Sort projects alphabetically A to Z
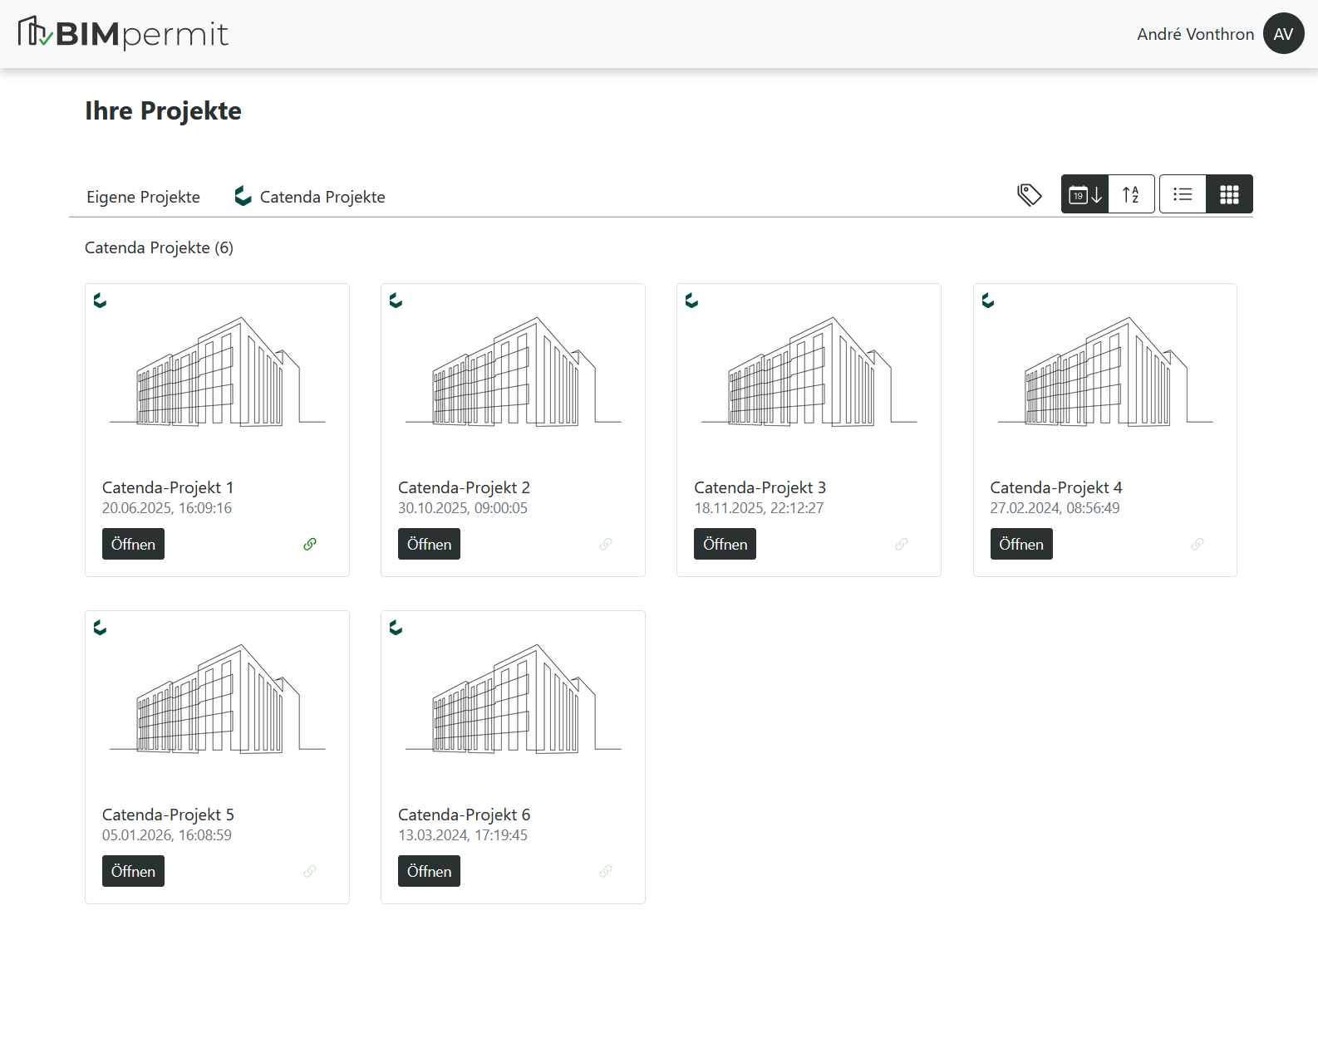1318x1052 pixels. pyautogui.click(x=1131, y=194)
